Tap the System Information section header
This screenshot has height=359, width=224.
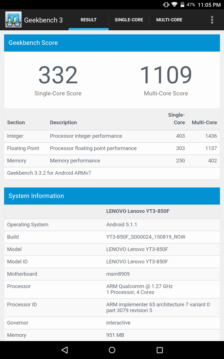tap(112, 196)
